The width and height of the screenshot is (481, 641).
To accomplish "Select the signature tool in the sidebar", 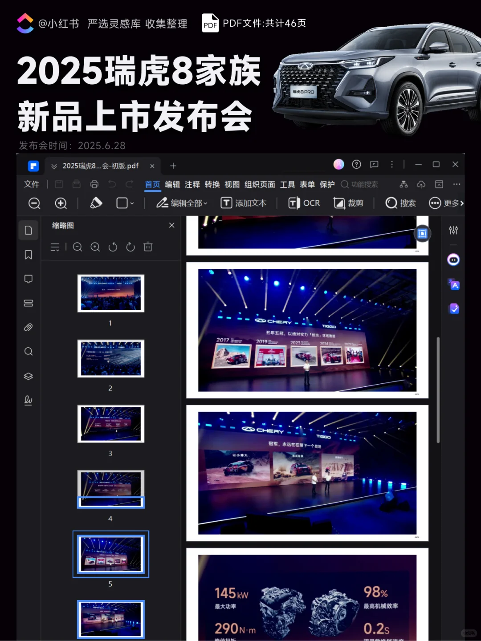I will [29, 401].
